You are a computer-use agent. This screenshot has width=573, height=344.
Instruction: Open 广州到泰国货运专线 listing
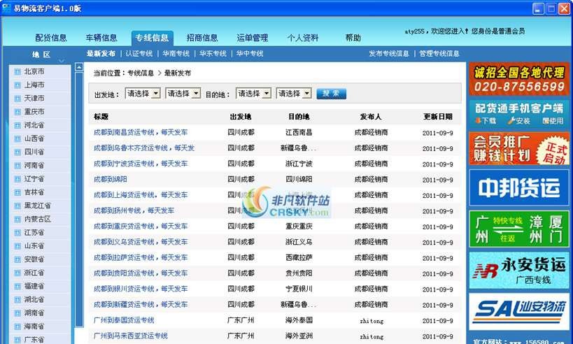click(x=124, y=320)
